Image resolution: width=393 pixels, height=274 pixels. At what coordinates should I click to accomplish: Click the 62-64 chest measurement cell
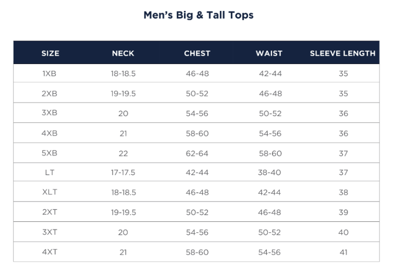pyautogui.click(x=197, y=153)
